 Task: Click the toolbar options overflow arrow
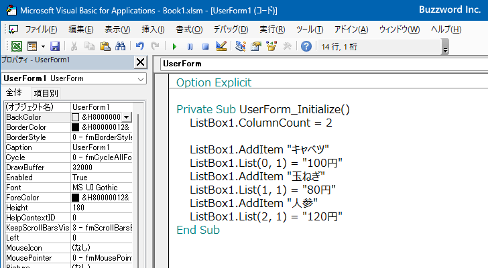tap(445, 47)
